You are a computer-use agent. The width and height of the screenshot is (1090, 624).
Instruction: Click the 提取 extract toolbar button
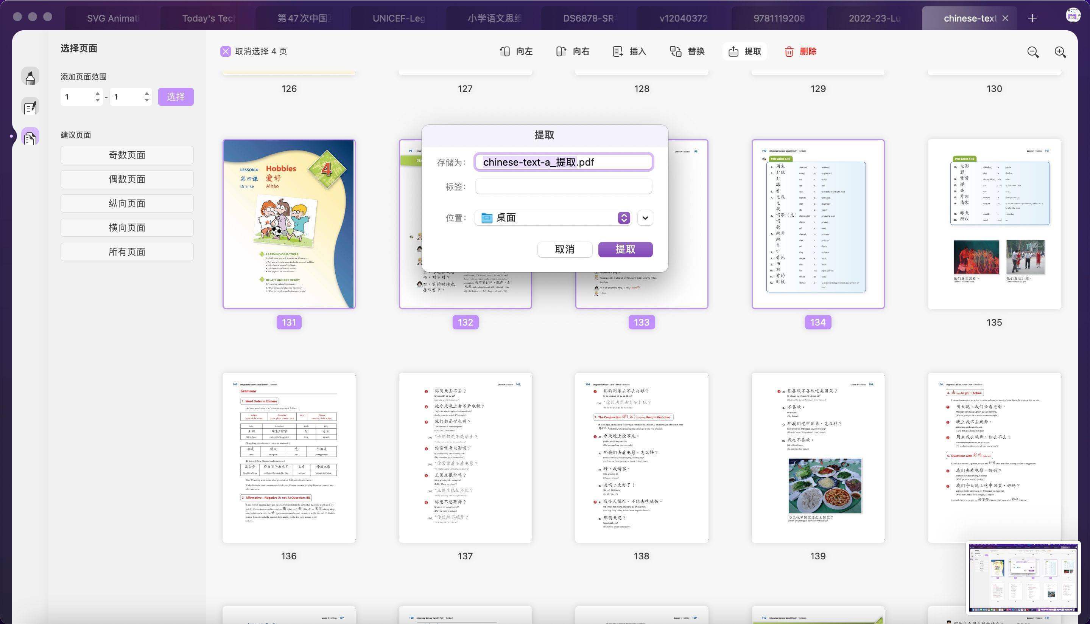click(745, 51)
